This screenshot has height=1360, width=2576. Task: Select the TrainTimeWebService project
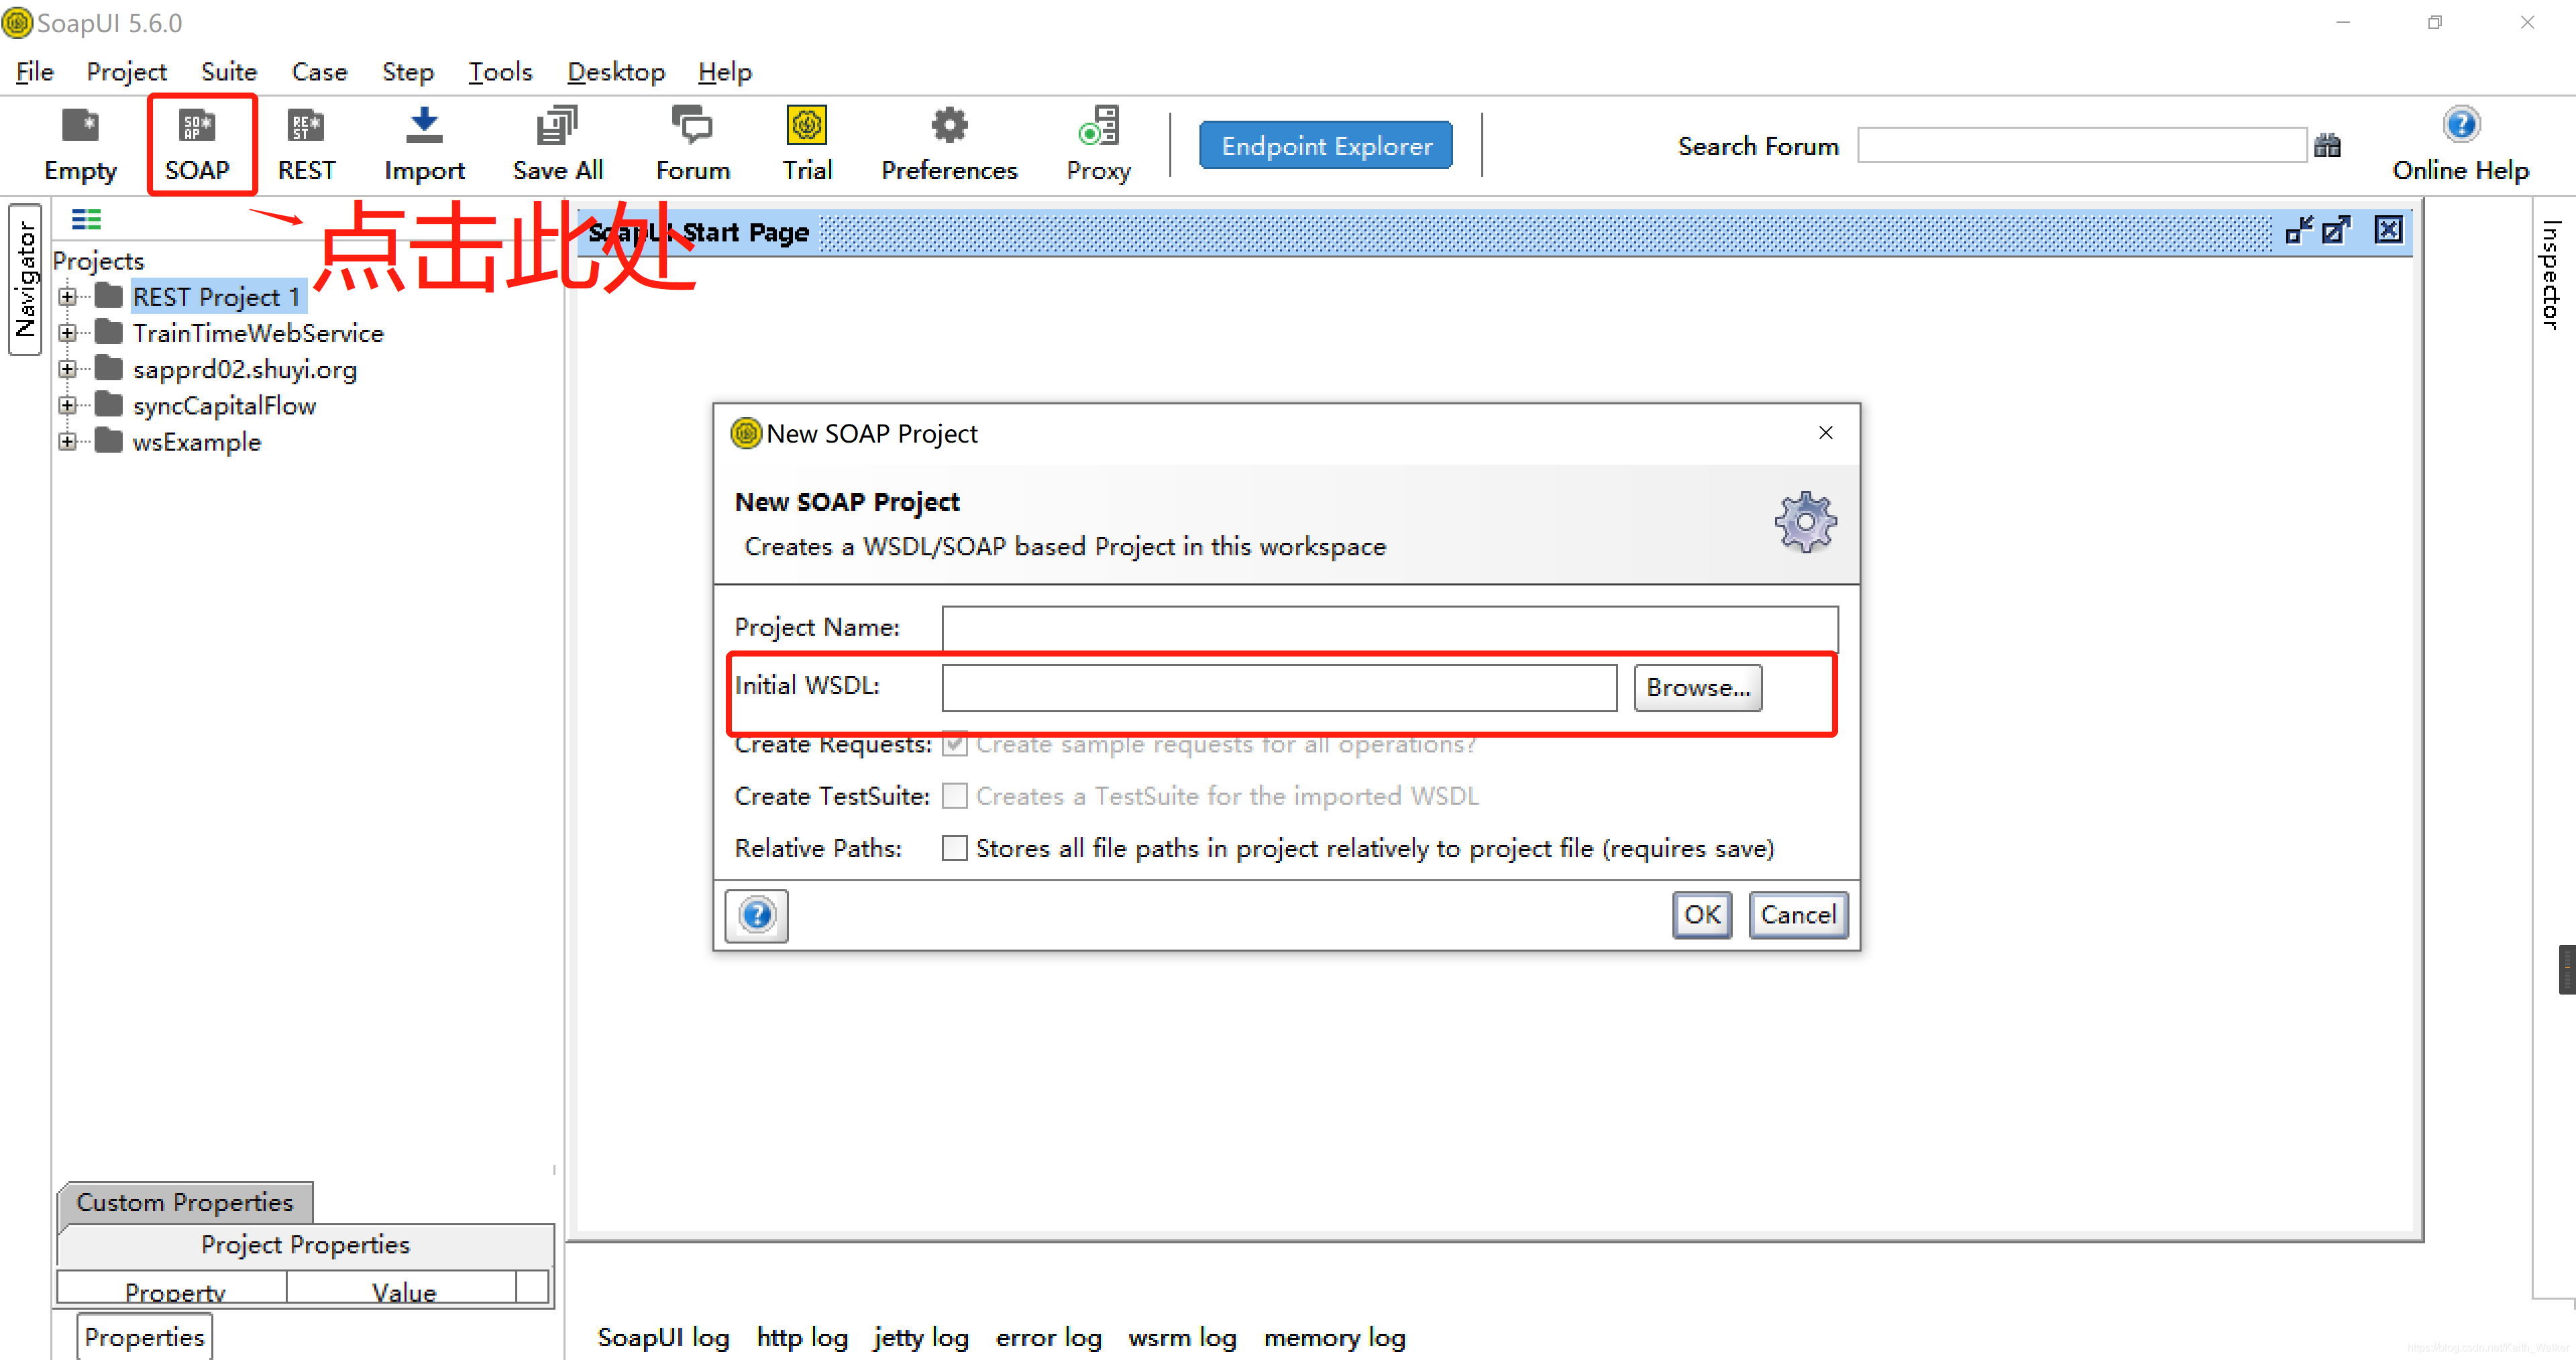pos(258,333)
